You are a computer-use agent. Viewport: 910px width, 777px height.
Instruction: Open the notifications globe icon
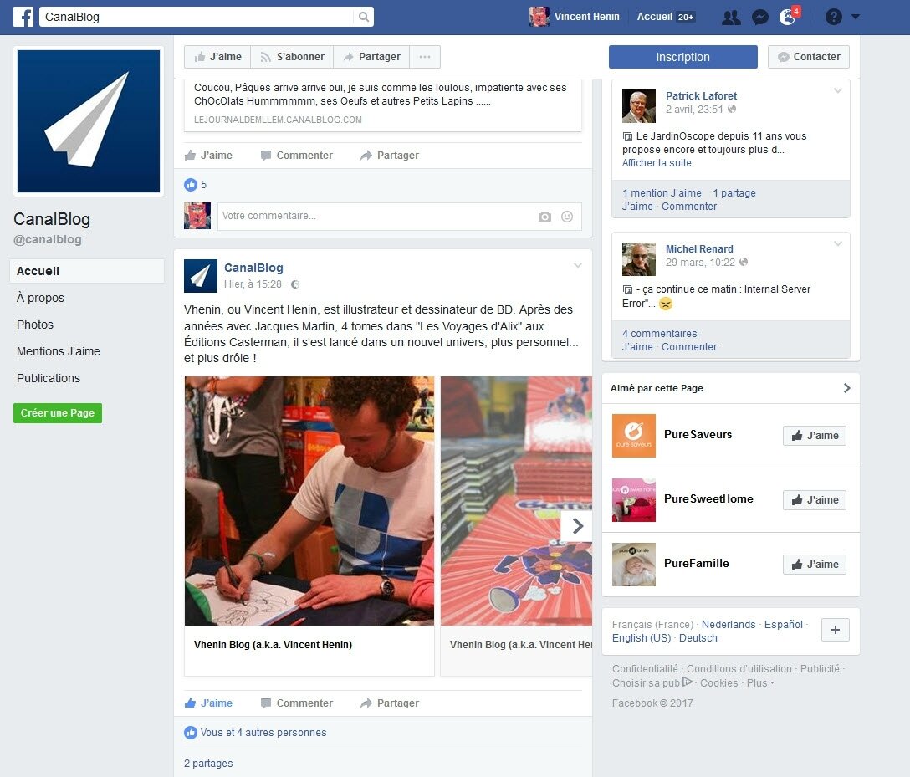(x=788, y=17)
